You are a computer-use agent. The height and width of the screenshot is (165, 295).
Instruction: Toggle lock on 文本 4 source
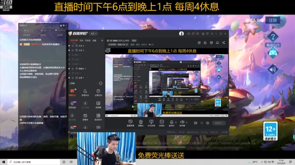tap(73, 45)
